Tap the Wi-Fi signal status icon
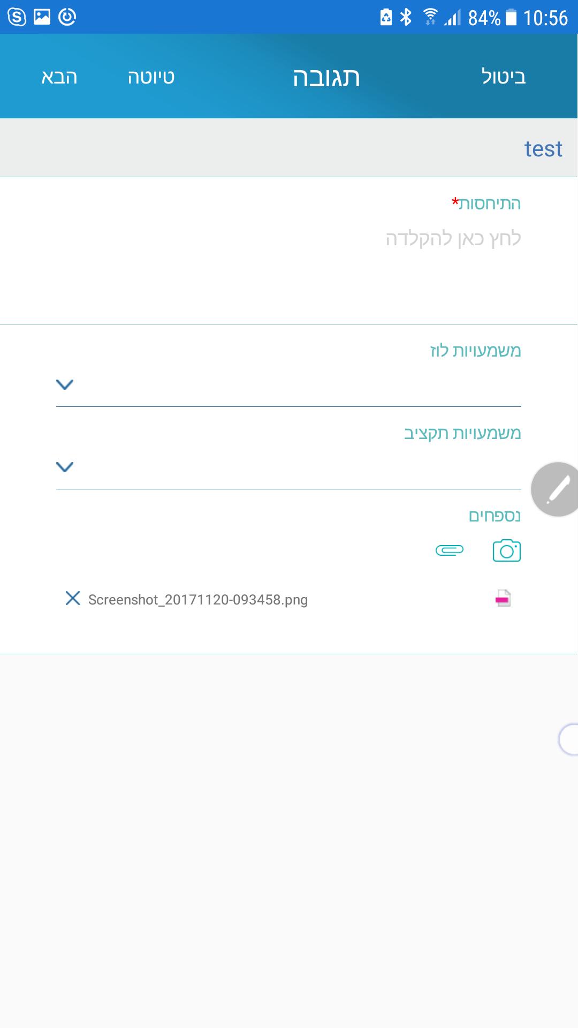 [430, 18]
